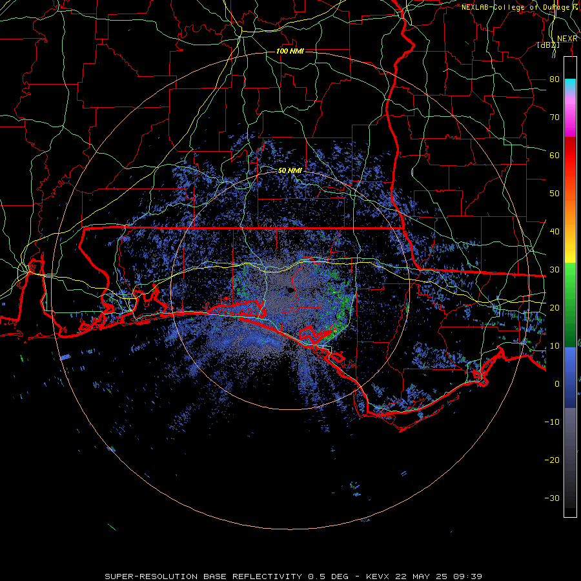This screenshot has width=581, height=581.
Task: Click the "0" value on the dBZ scale
Action: [x=557, y=384]
